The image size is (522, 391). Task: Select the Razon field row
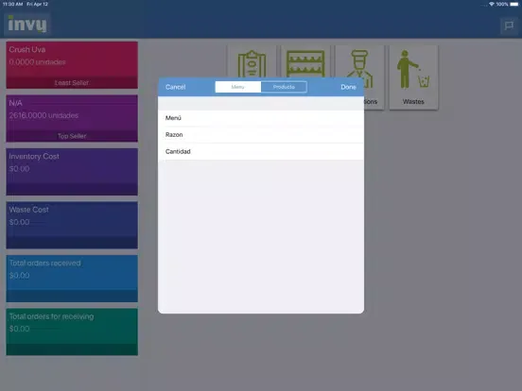(261, 135)
